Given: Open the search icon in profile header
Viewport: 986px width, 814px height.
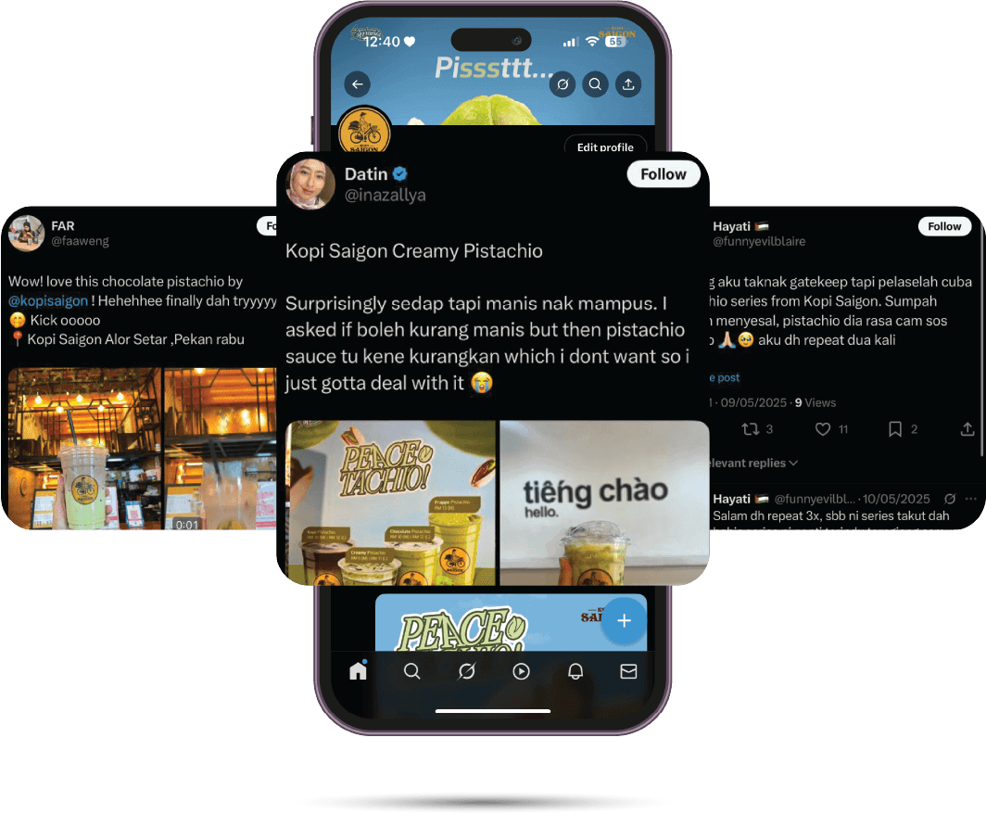Looking at the screenshot, I should pyautogui.click(x=595, y=84).
